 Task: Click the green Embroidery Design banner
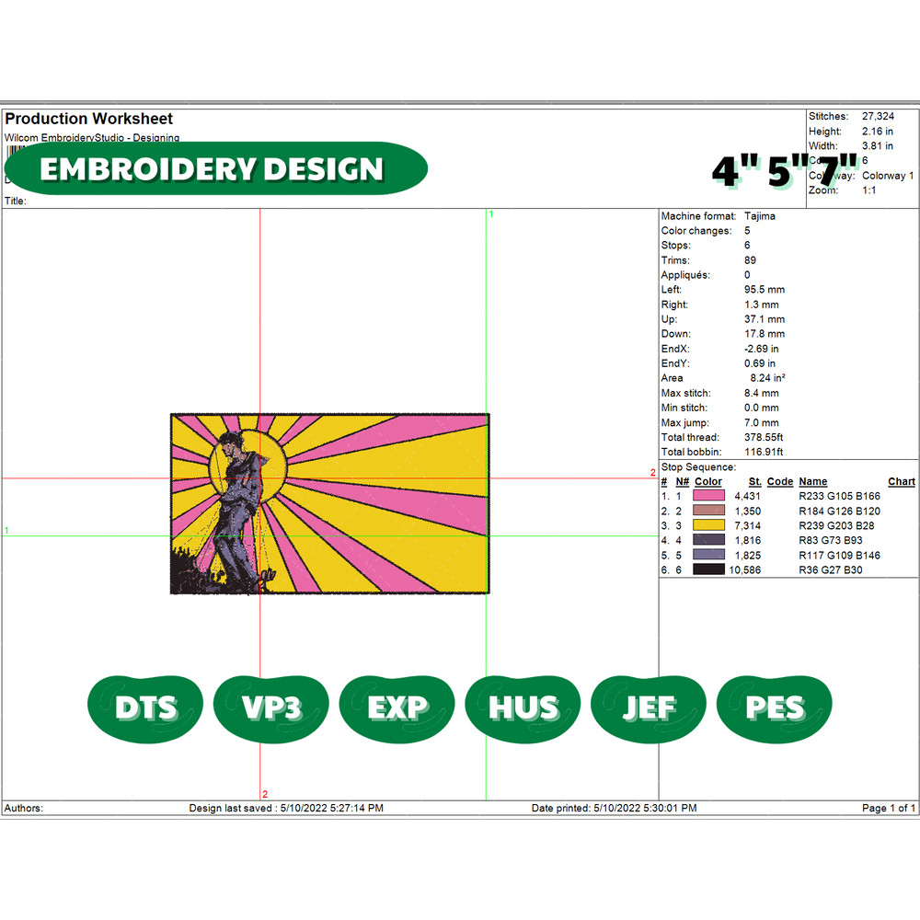[x=216, y=168]
